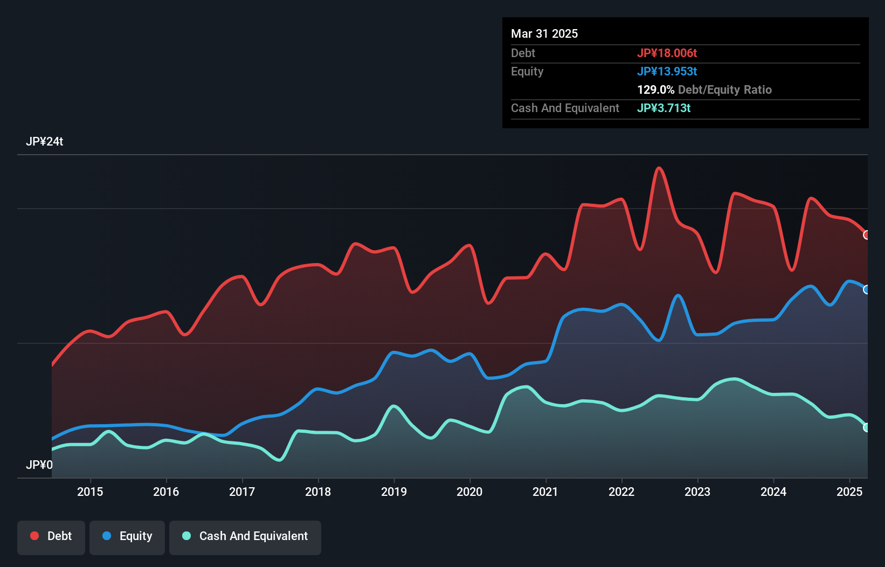Click the JP¥13.953t equity value
Viewport: 885px width, 567px height.
coord(667,71)
